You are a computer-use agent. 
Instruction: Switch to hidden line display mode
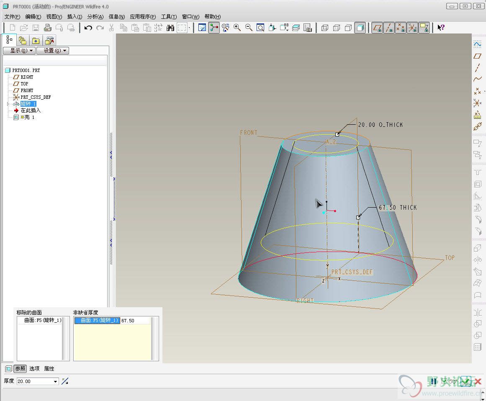(337, 28)
